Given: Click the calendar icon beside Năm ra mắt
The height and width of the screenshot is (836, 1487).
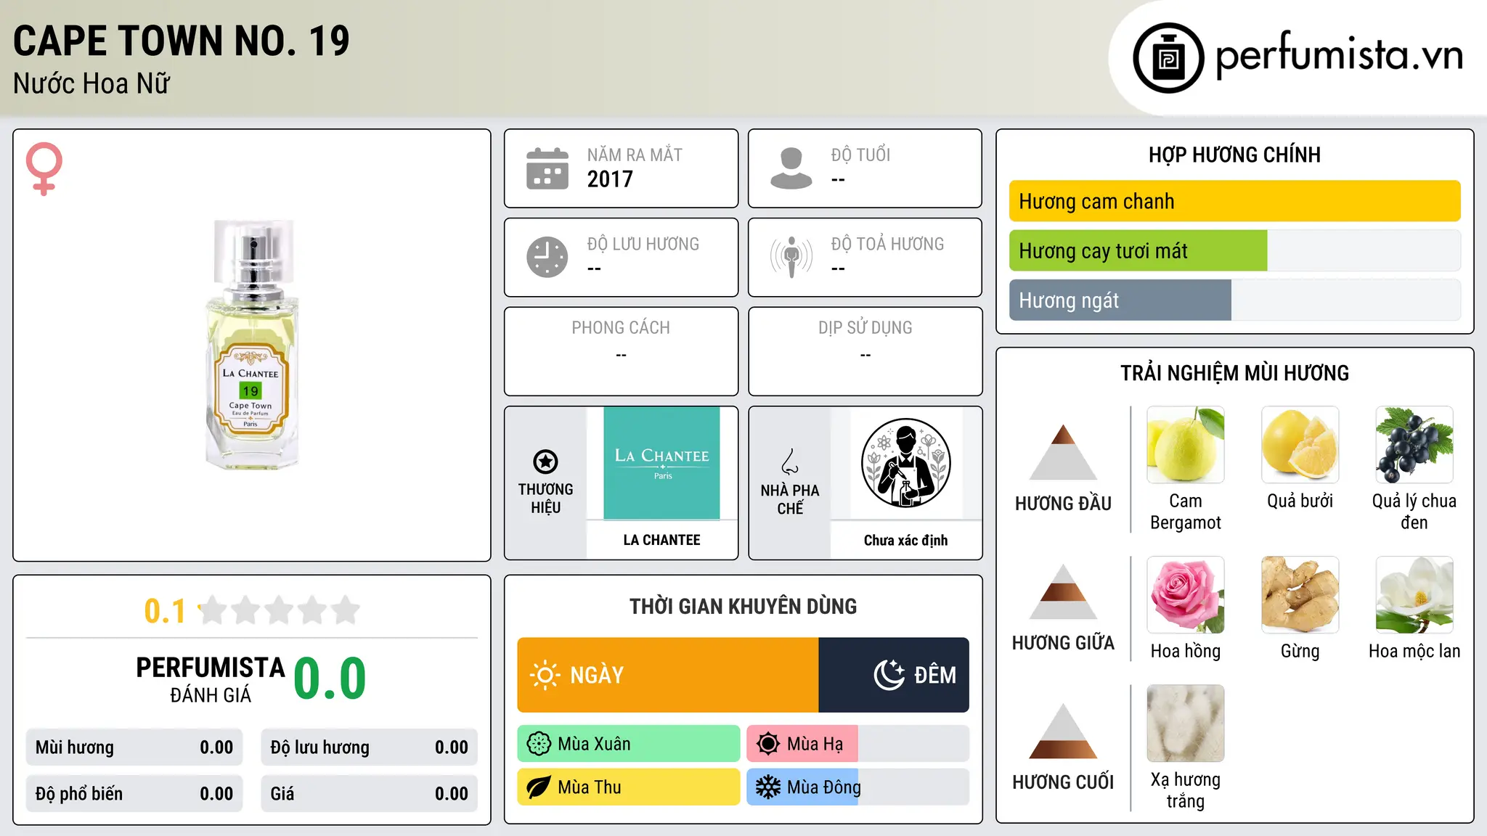Looking at the screenshot, I should tap(547, 168).
